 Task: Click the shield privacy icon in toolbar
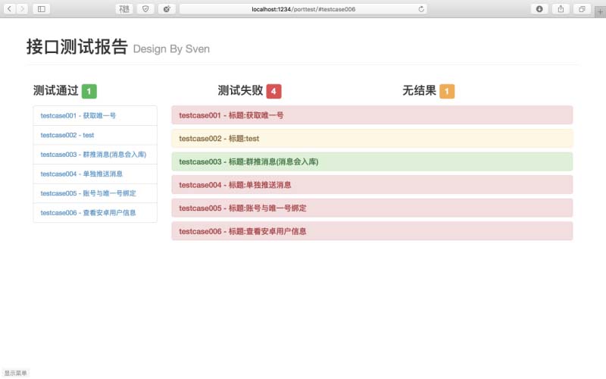[145, 9]
